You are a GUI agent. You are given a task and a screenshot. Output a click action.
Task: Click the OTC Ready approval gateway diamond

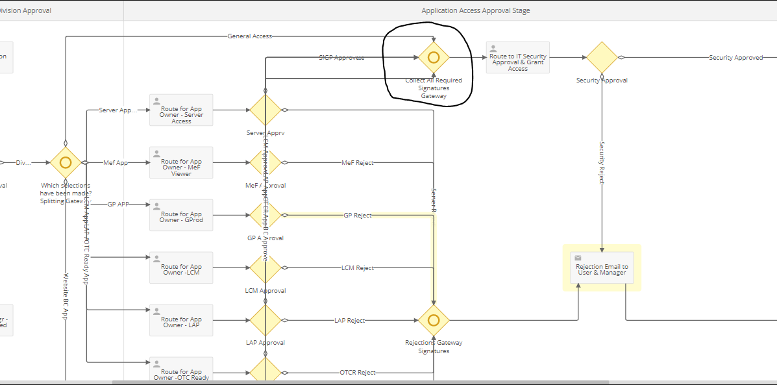click(265, 371)
